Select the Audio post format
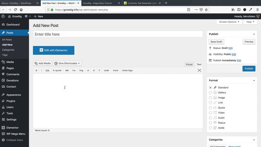Screen dimensions: 261x147 [x=210, y=118]
